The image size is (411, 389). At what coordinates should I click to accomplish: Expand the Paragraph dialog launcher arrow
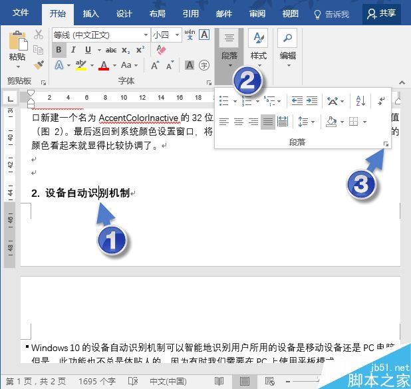(x=384, y=142)
